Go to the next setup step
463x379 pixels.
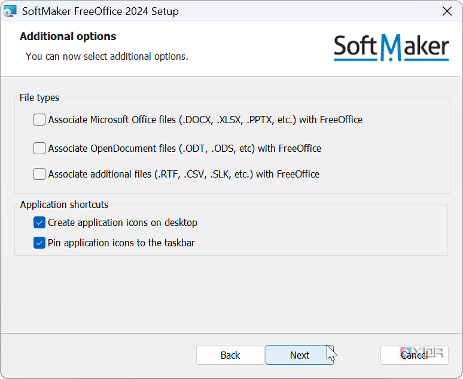(300, 355)
